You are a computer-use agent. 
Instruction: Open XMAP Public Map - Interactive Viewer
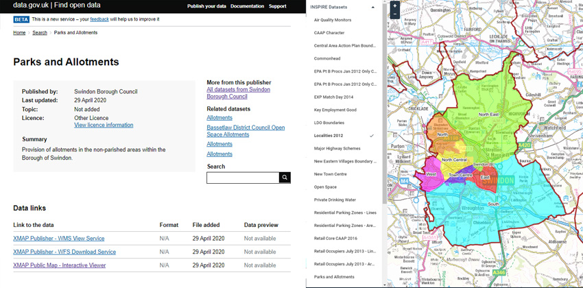[60, 265]
